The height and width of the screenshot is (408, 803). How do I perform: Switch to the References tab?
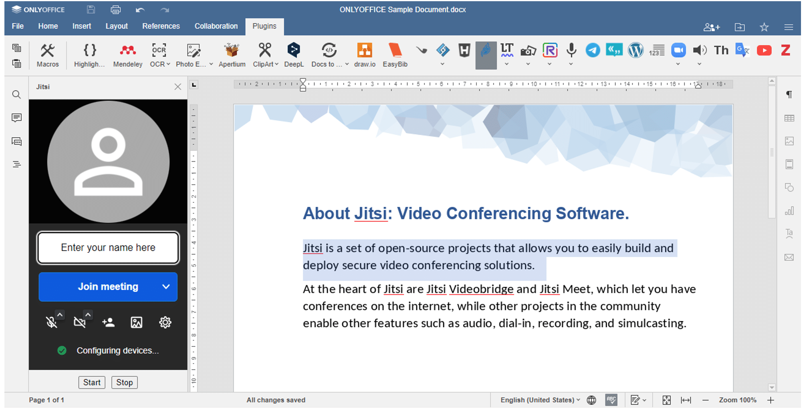pyautogui.click(x=161, y=26)
